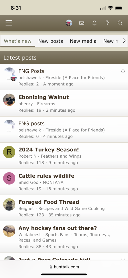Toggle the watch bell on Colorado kid thread
This screenshot has height=278, width=128.
[123, 259]
